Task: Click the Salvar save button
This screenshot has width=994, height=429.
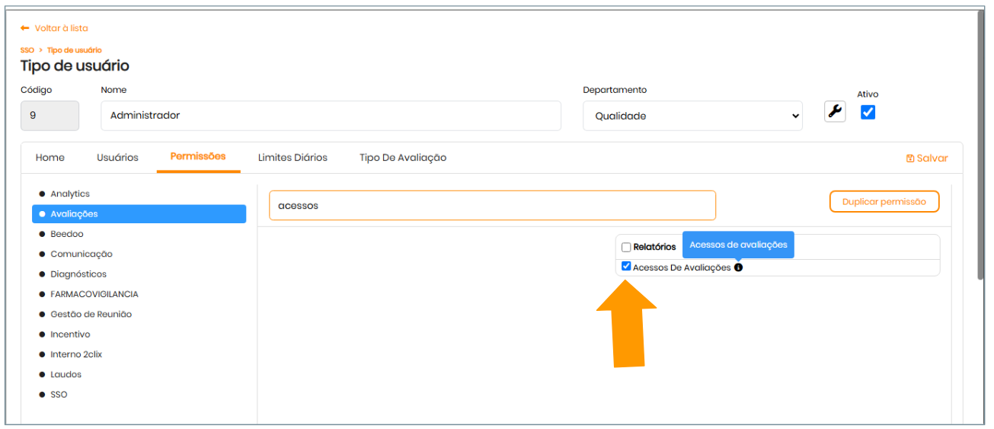Action: [927, 158]
